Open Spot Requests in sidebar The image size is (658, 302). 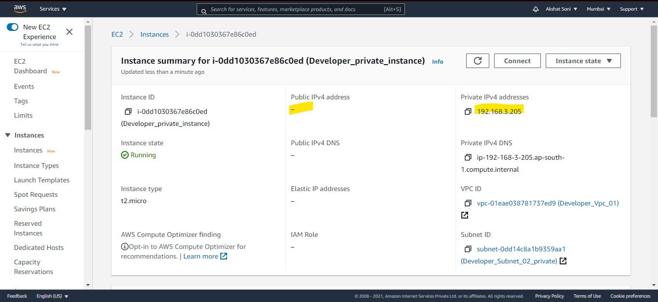(x=36, y=194)
